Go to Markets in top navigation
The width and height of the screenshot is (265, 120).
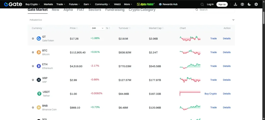coord(48,4)
